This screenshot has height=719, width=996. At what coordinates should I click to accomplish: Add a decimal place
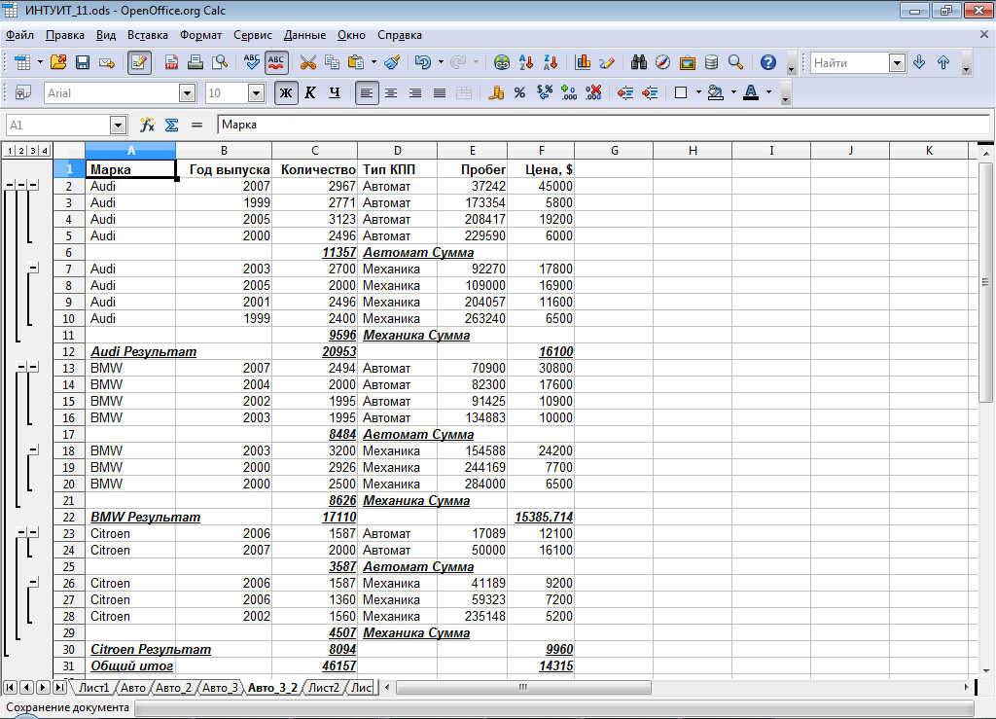pyautogui.click(x=569, y=92)
